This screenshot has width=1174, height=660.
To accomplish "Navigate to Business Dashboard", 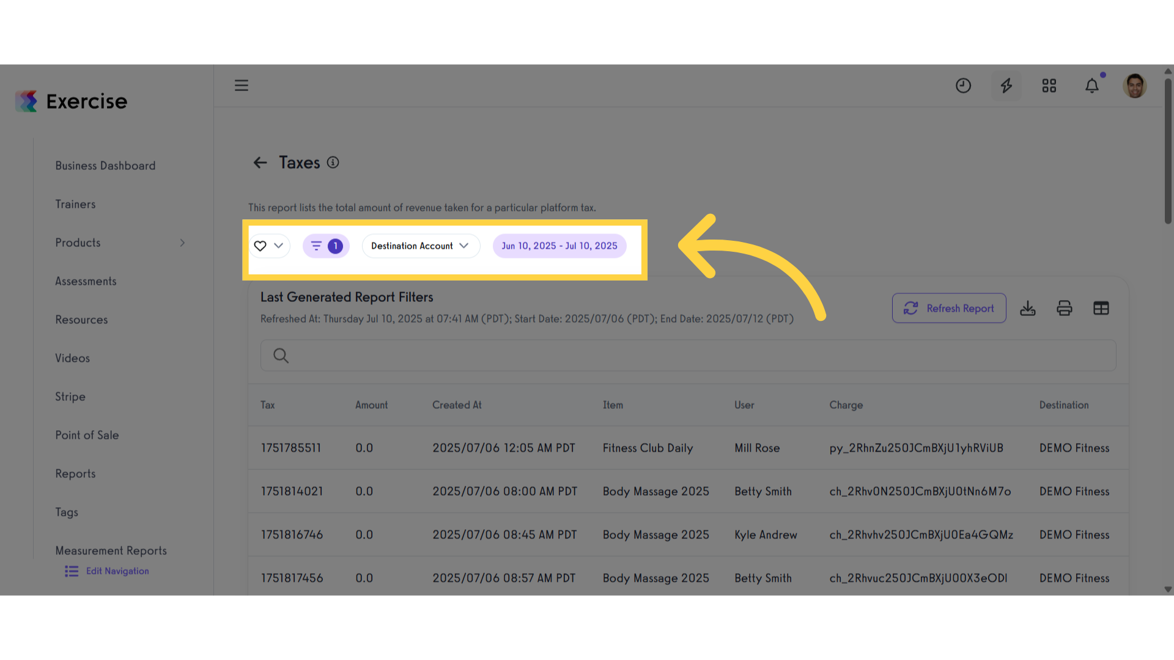I will tap(105, 166).
